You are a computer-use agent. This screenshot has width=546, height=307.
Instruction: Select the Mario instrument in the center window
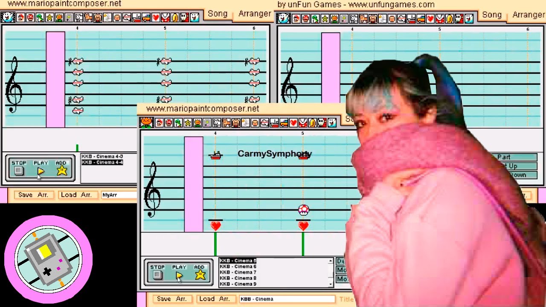[159, 123]
